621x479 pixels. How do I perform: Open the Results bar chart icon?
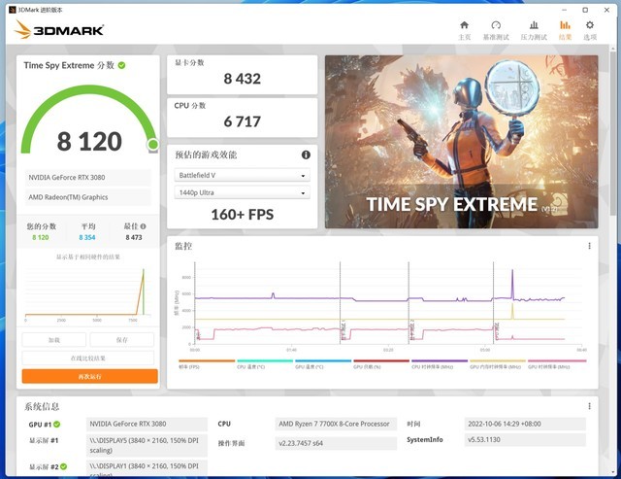(565, 25)
